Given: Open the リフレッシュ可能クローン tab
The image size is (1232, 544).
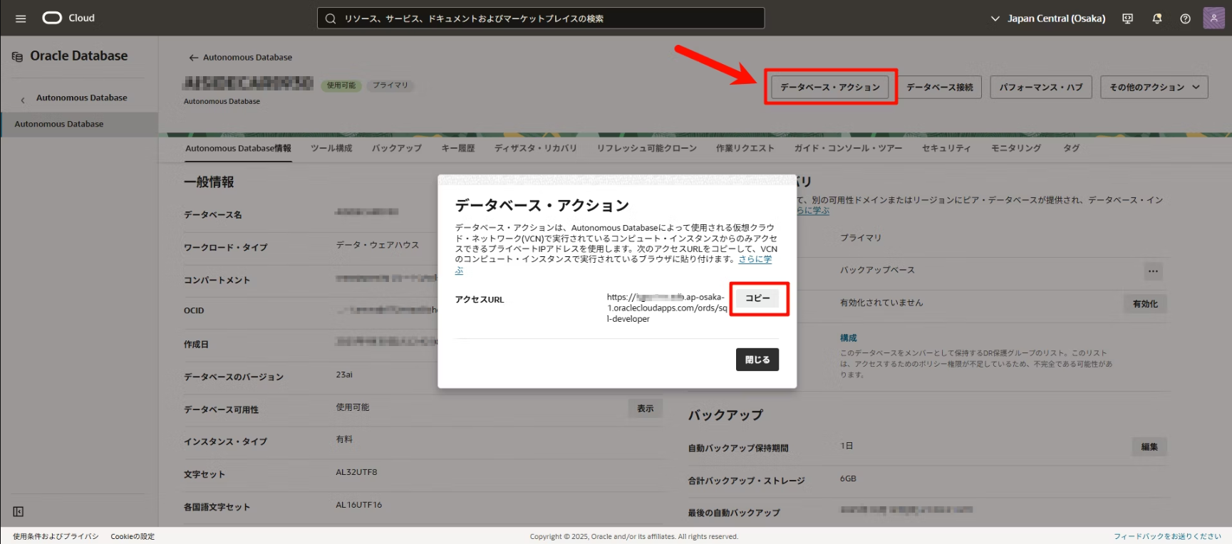Looking at the screenshot, I should [647, 148].
